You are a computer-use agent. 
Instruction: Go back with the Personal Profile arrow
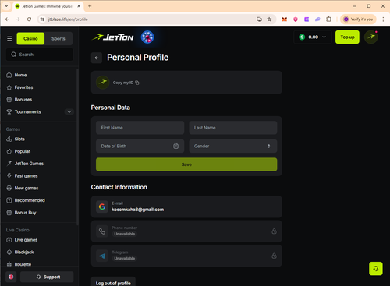(97, 58)
